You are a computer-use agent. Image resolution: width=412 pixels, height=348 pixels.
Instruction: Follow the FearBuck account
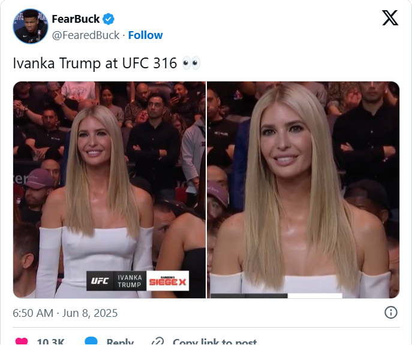click(x=145, y=35)
